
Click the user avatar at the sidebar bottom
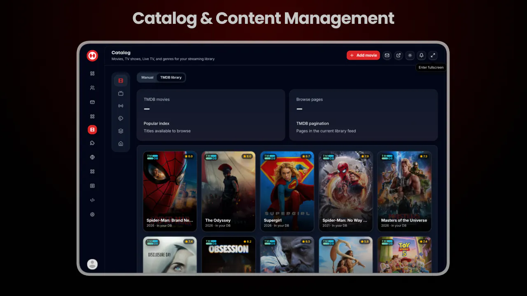(x=93, y=264)
